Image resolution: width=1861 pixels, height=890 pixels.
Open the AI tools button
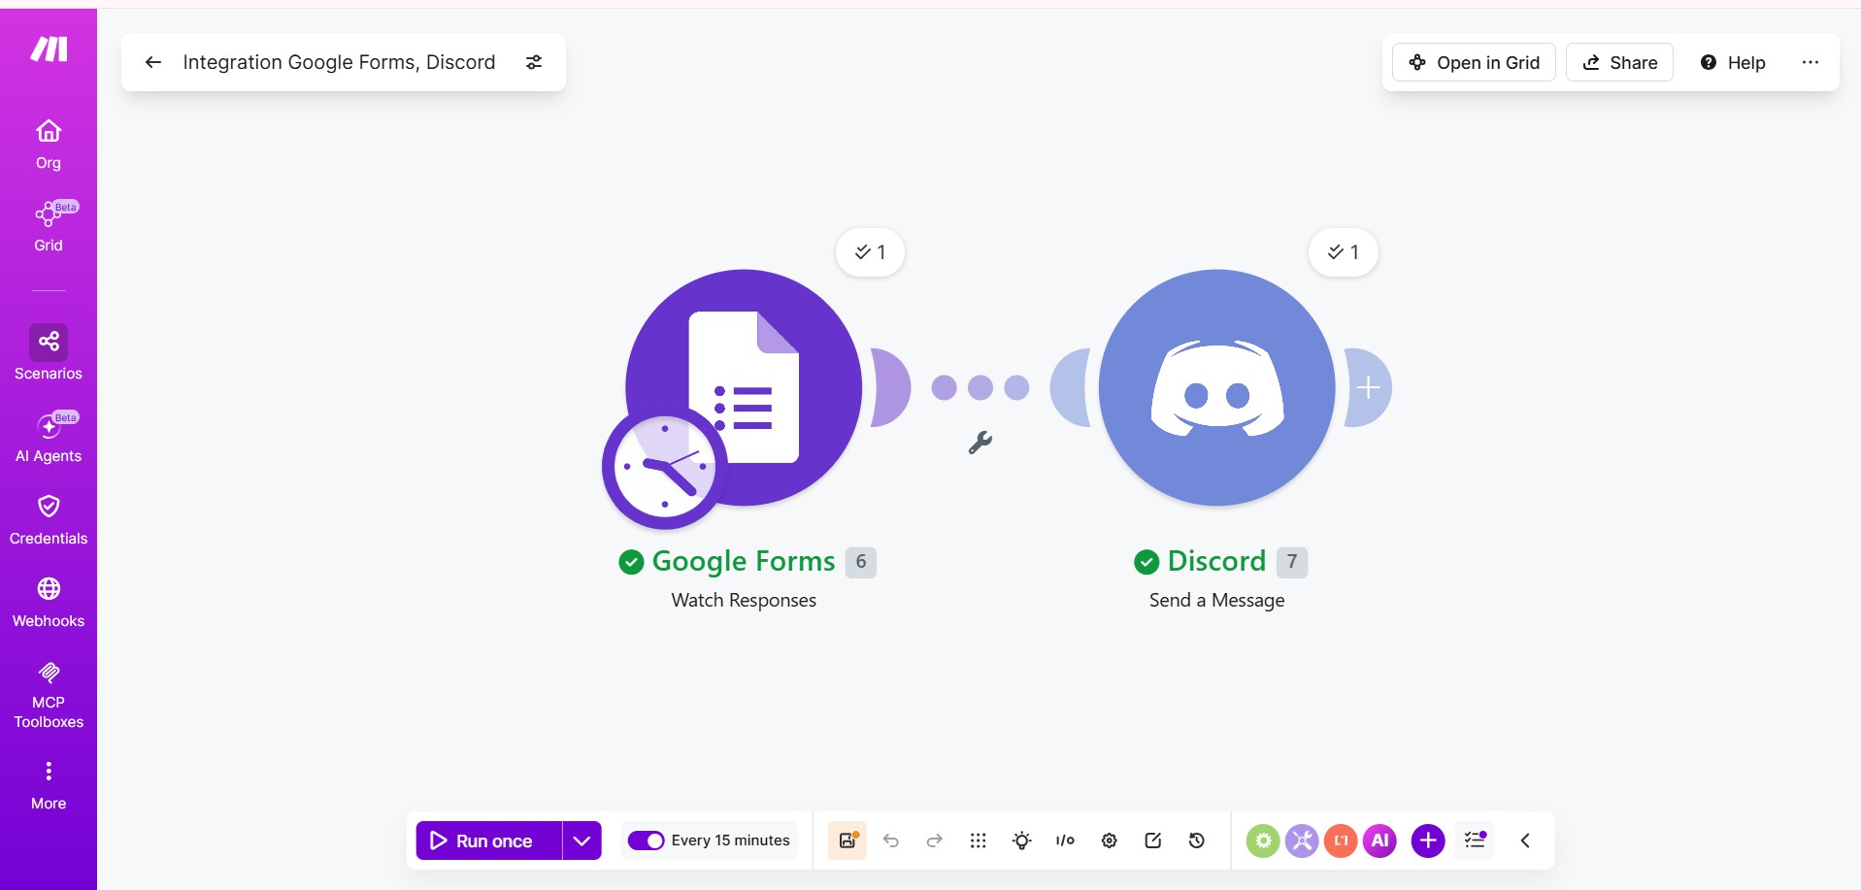coord(1379,841)
